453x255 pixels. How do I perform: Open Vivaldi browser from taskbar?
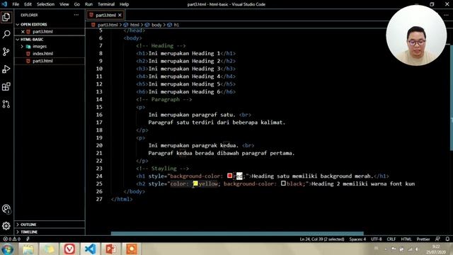pyautogui.click(x=69, y=249)
